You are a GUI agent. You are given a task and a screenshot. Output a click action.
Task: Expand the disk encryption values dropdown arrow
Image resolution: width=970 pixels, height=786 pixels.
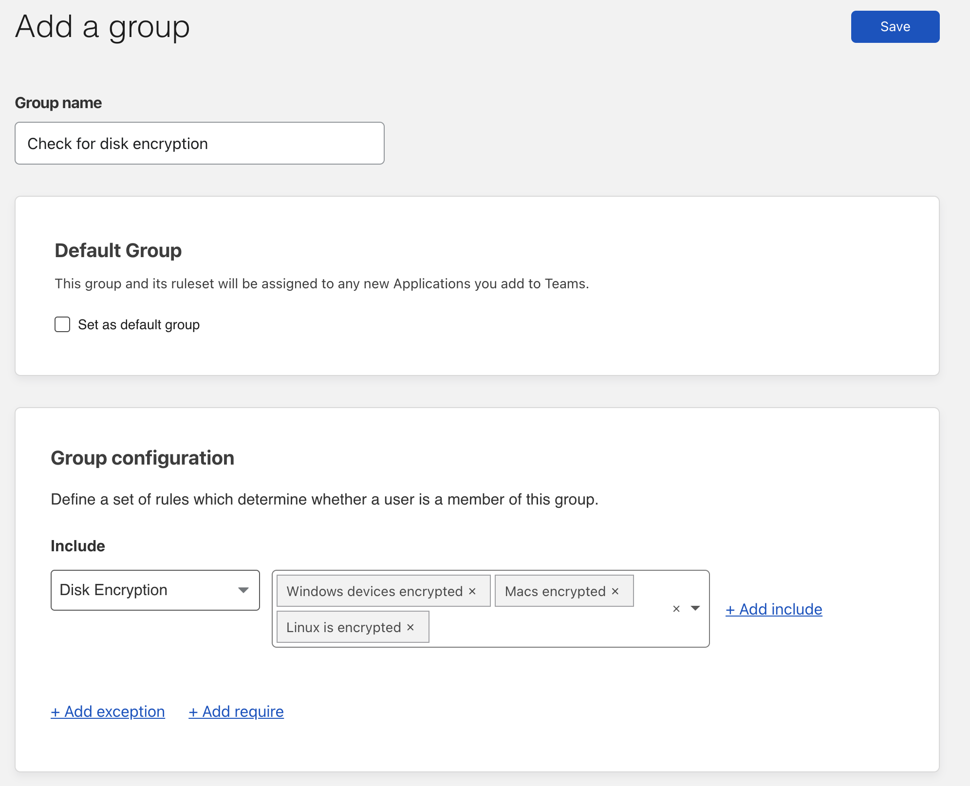coord(695,608)
